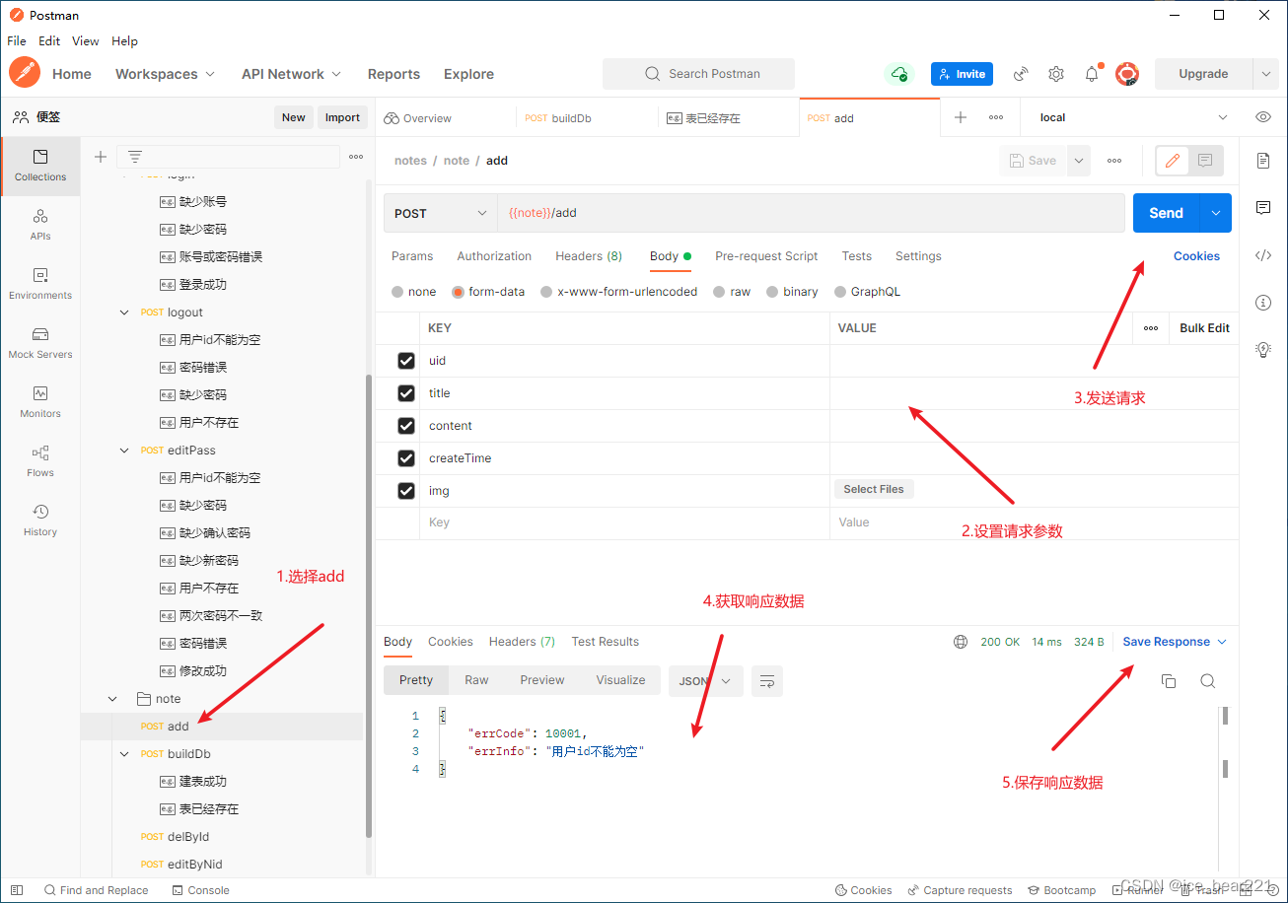Open the Mock Servers sidebar panel
1288x903 pixels.
pyautogui.click(x=40, y=342)
